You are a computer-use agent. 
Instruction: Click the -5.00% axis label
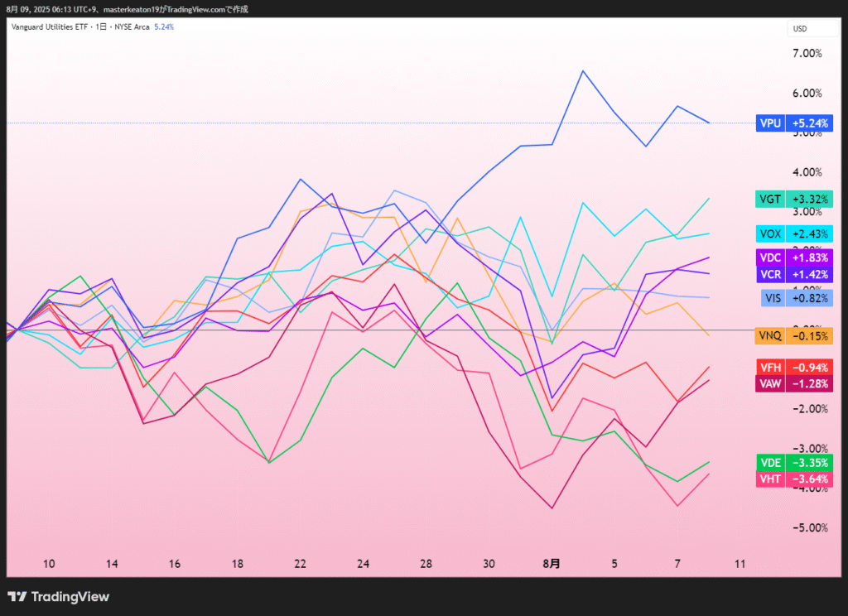click(810, 527)
